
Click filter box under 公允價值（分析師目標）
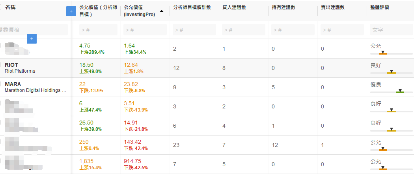[98, 30]
